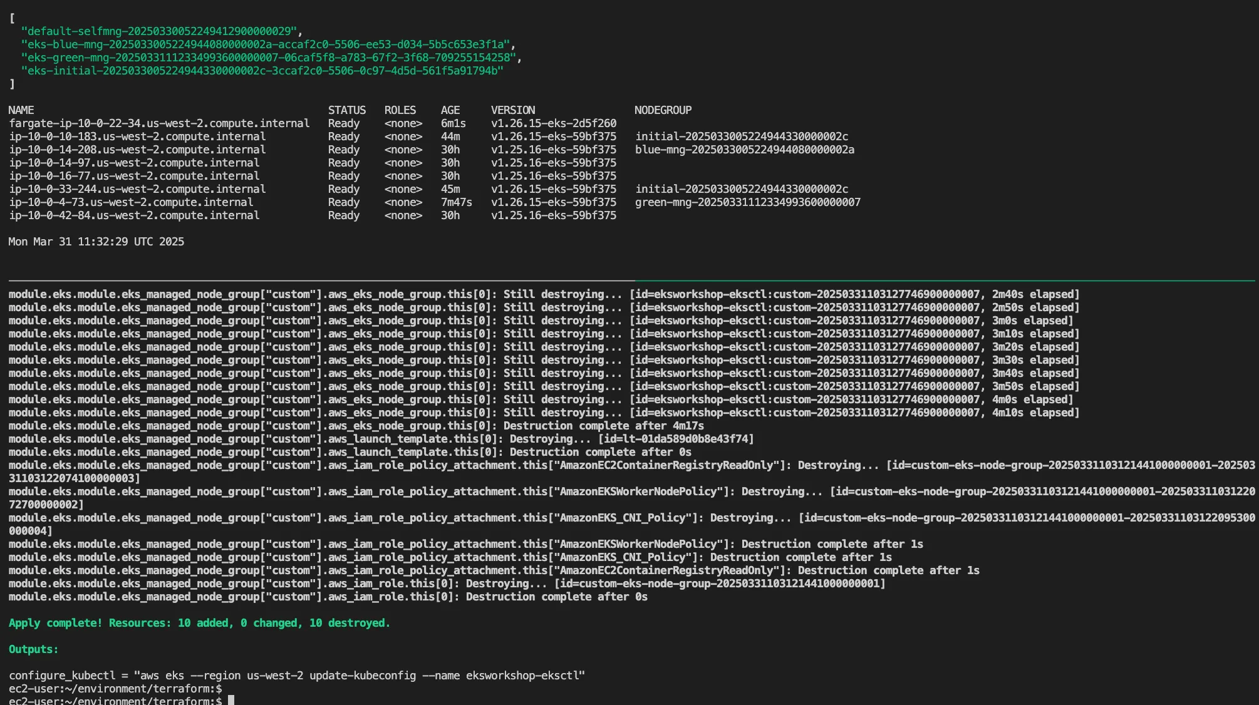The image size is (1259, 705).
Task: Click the NAME column header
Action: coord(21,110)
